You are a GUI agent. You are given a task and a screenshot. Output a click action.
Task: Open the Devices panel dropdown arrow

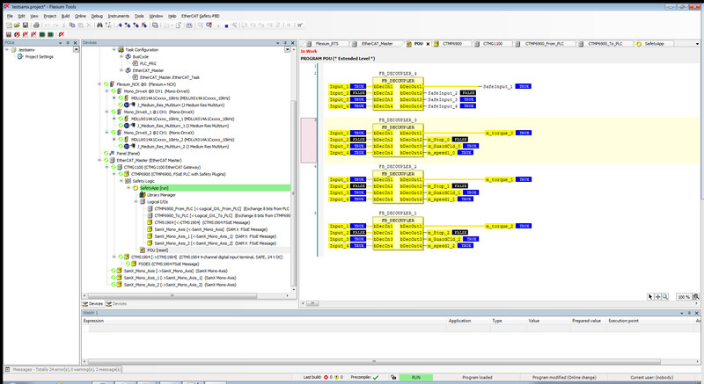[x=276, y=42]
